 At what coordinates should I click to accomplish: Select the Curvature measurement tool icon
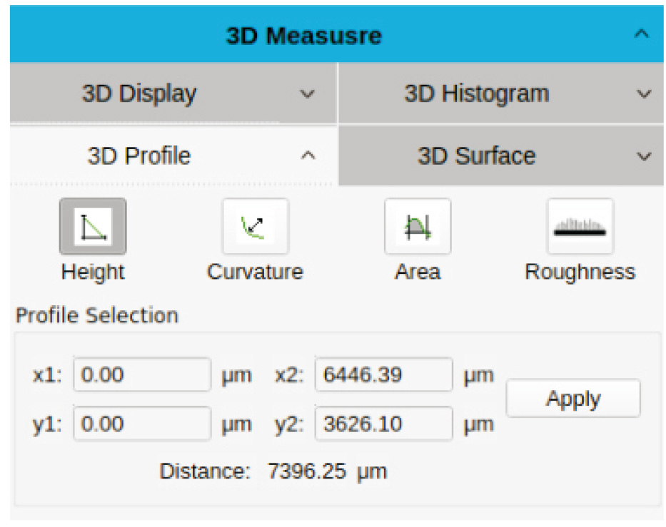pyautogui.click(x=256, y=226)
